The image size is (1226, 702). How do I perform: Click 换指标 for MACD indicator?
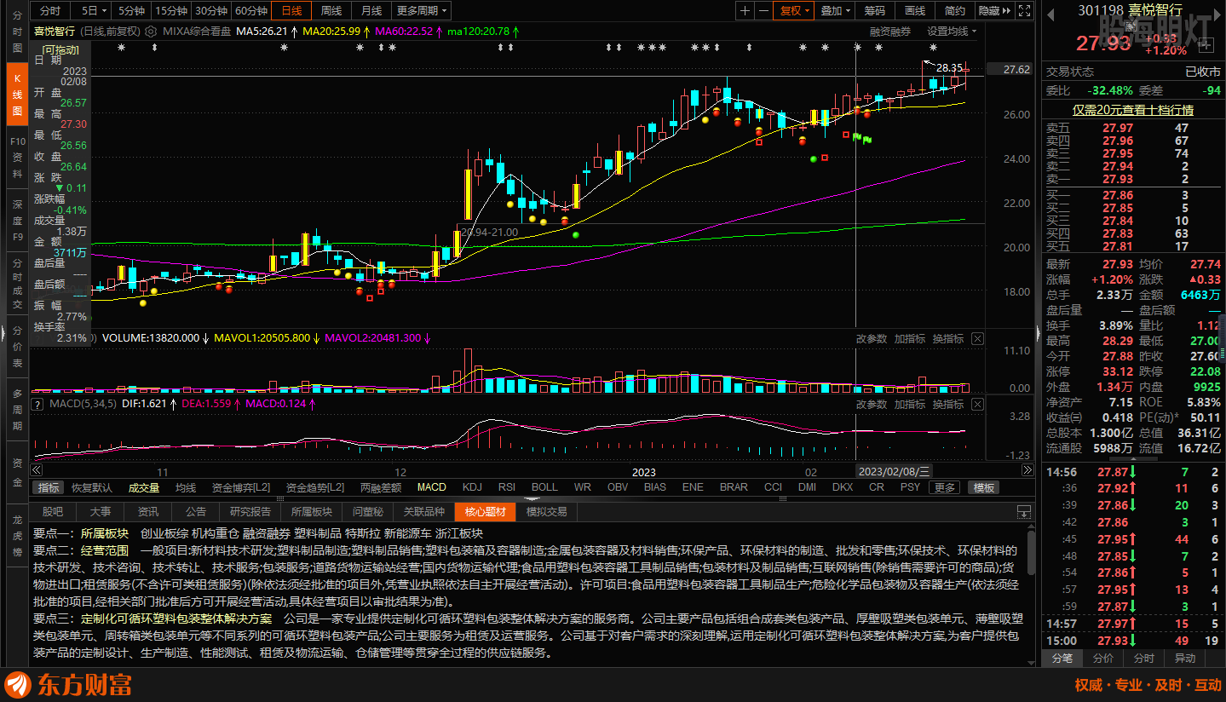pos(948,404)
